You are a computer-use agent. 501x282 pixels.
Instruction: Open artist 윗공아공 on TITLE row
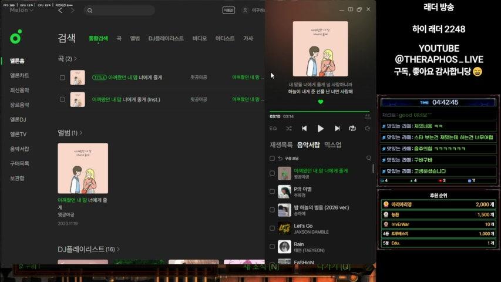click(x=199, y=78)
